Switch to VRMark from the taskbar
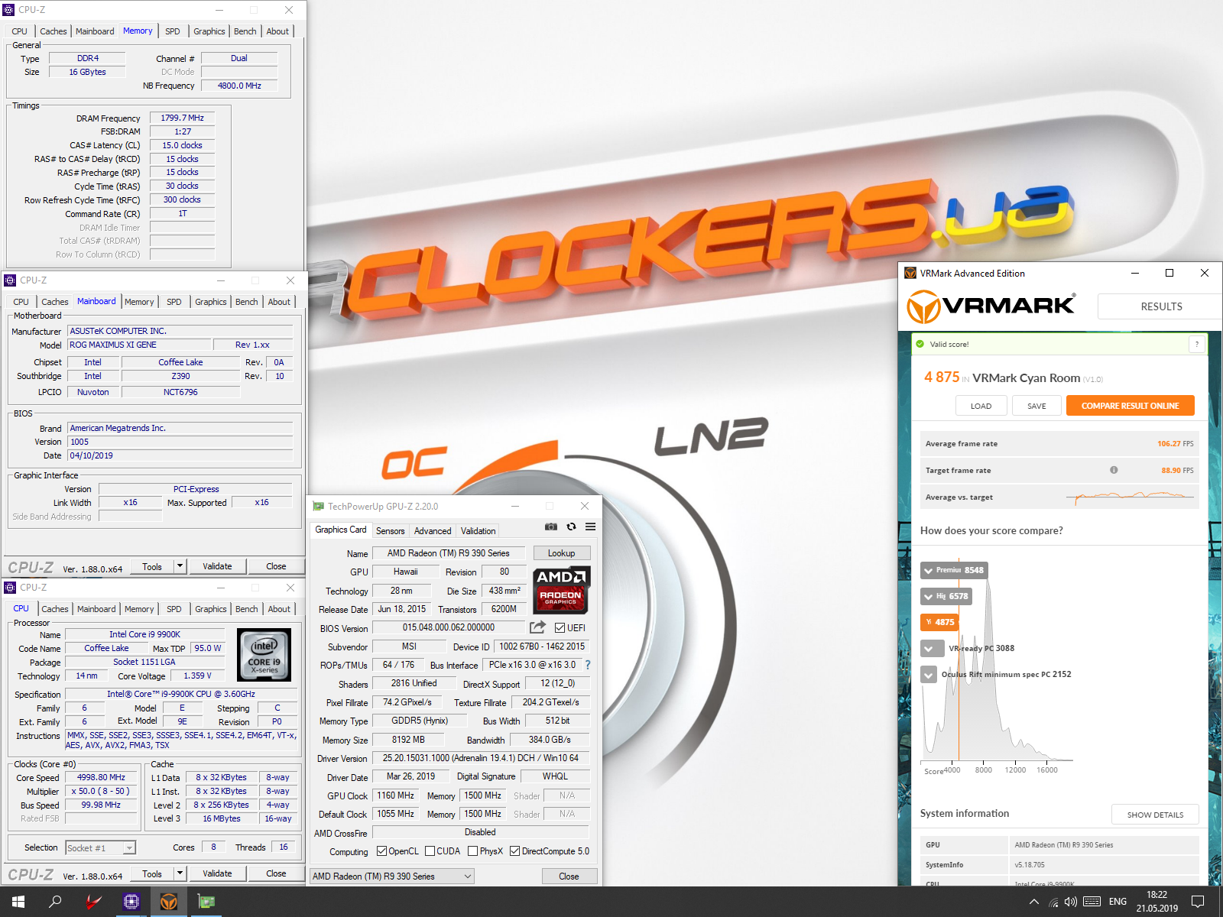 click(x=169, y=902)
